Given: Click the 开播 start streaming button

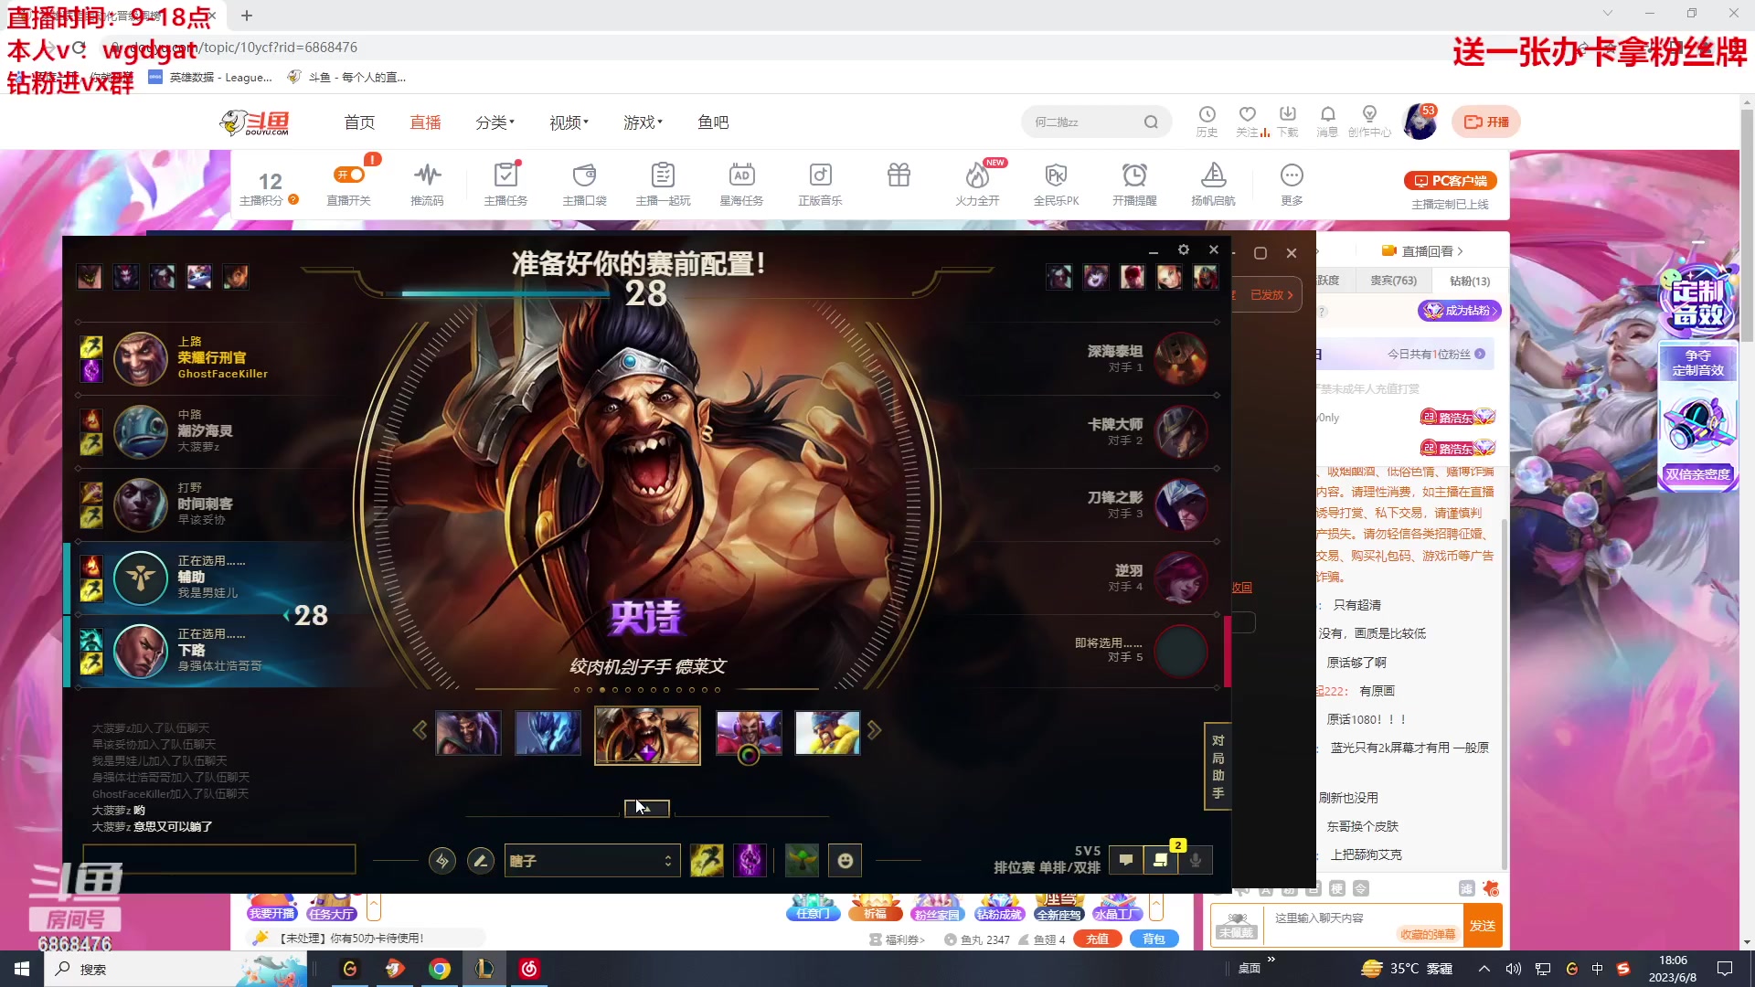Looking at the screenshot, I should 1486,122.
